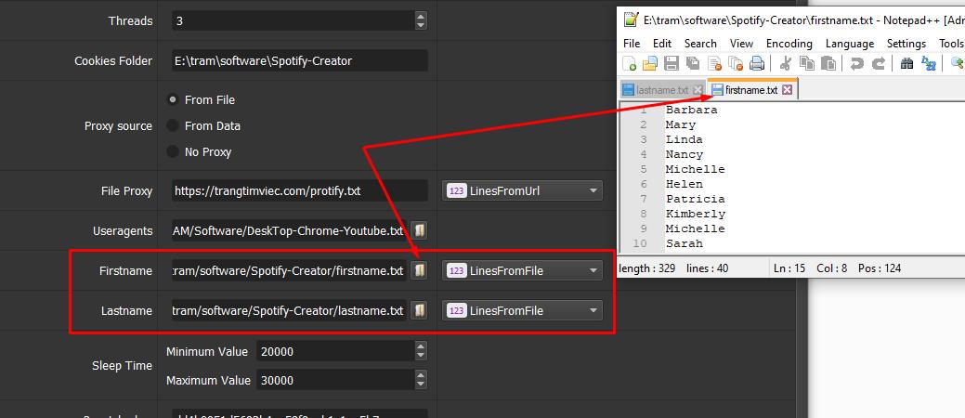Increase the Threads value with up arrow

click(x=421, y=17)
